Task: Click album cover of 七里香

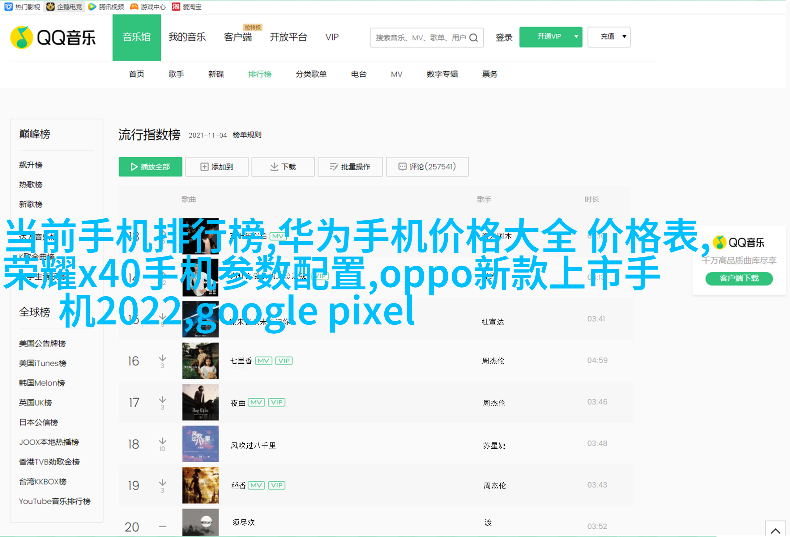Action: coord(201,361)
